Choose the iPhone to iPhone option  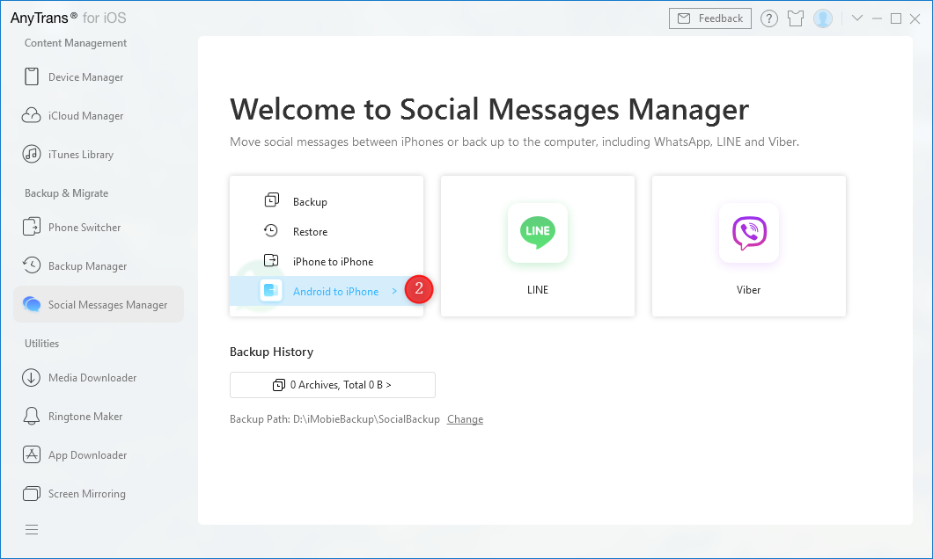pyautogui.click(x=333, y=261)
